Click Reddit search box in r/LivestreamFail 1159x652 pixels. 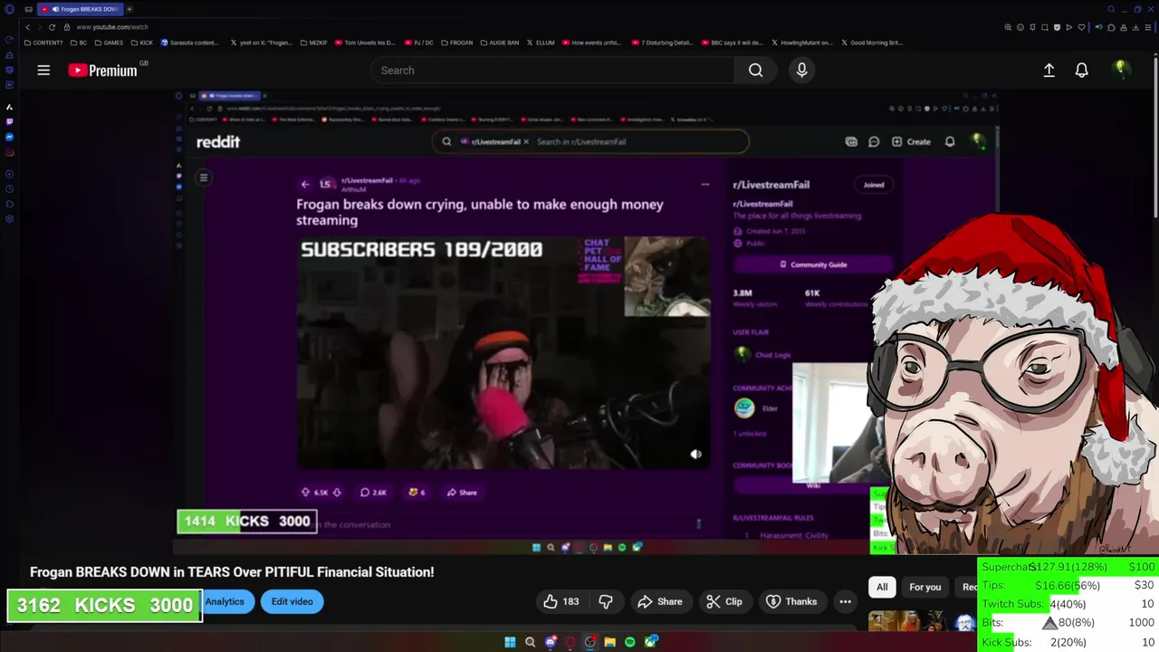coord(590,141)
